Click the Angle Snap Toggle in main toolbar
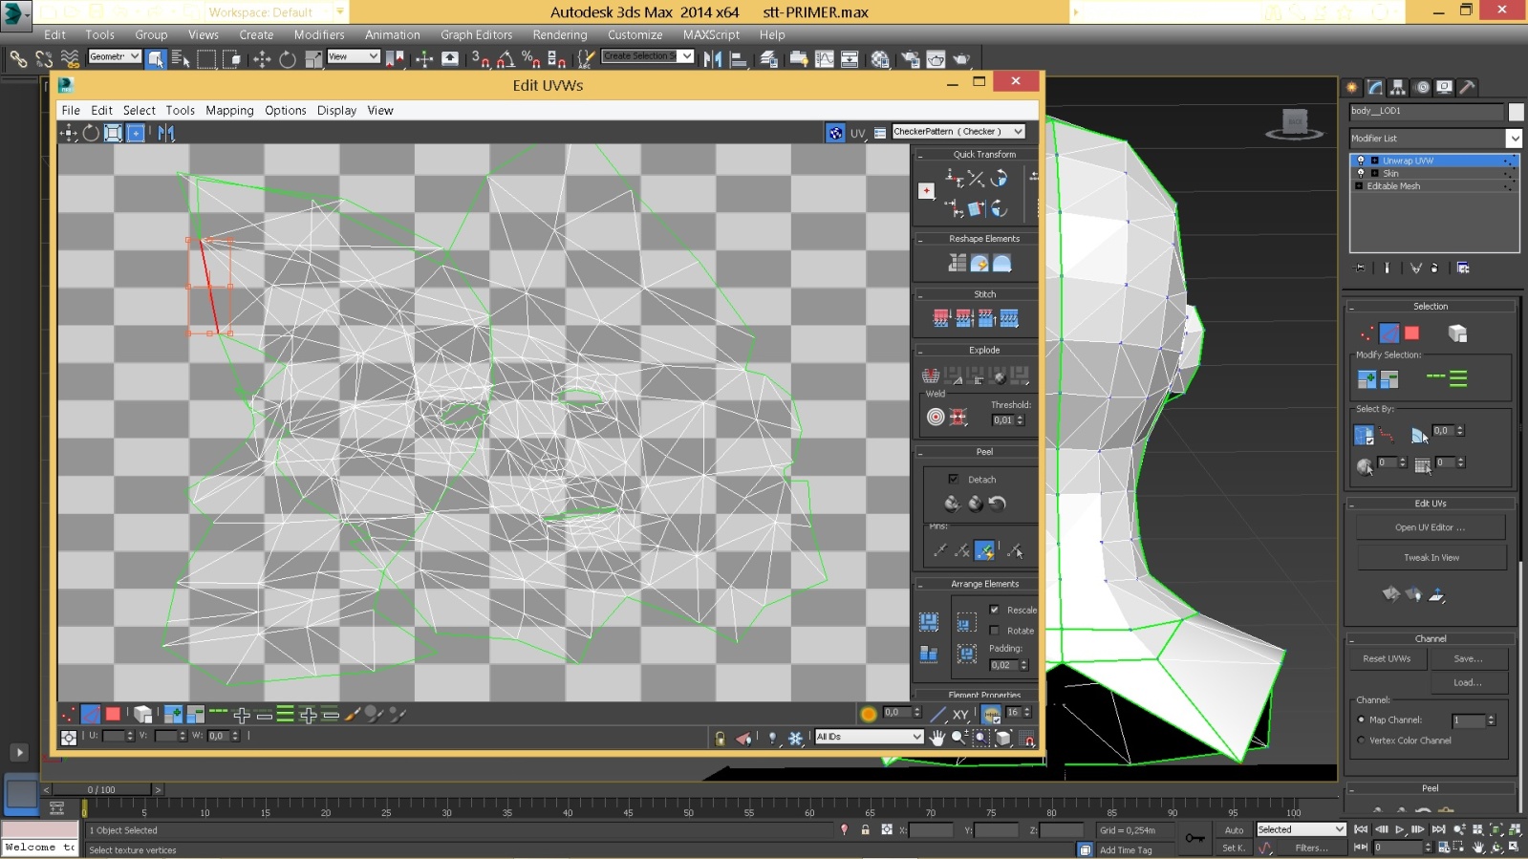This screenshot has height=859, width=1528. coord(506,59)
